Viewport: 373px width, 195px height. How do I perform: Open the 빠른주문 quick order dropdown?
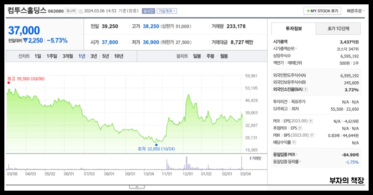[356, 11]
